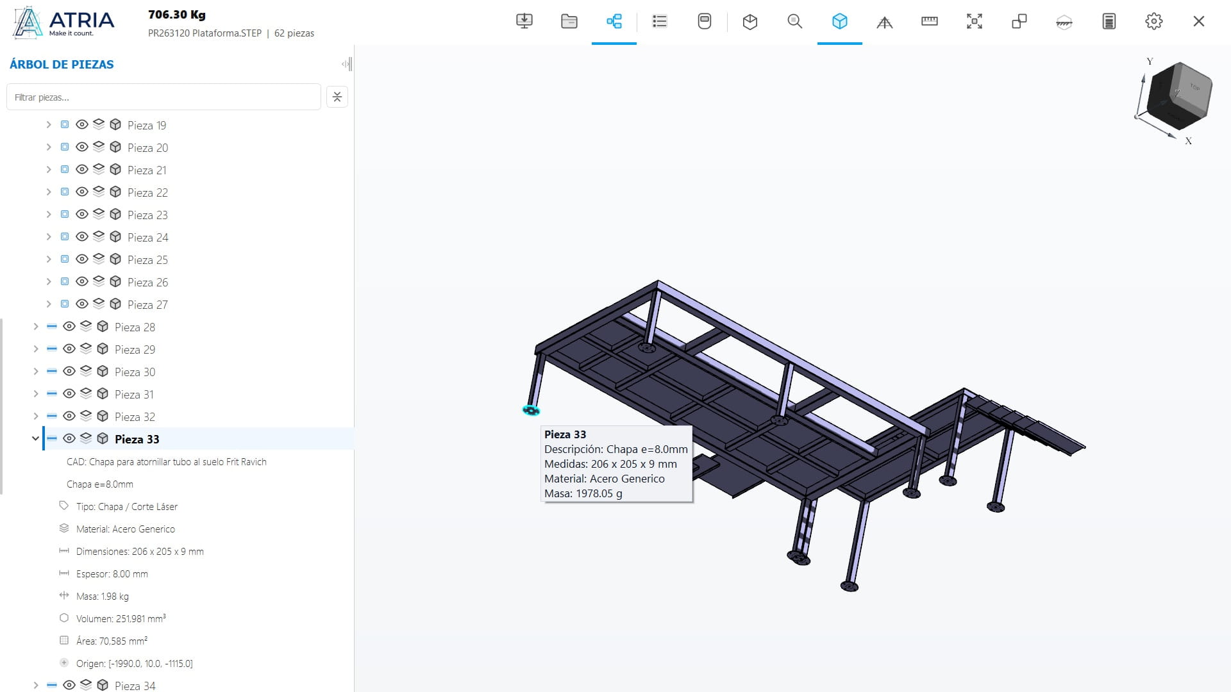Viewport: 1231px width, 692px height.
Task: Click the perspective grid icon in toolbar
Action: click(x=885, y=22)
